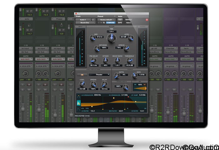Open the Reverb One plug-in selector
The width and height of the screenshot is (219, 150).
pyautogui.click(x=85, y=23)
